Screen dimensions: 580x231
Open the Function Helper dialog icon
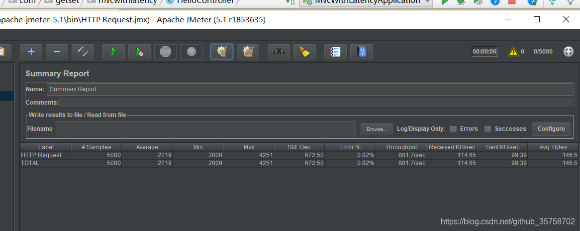(335, 52)
